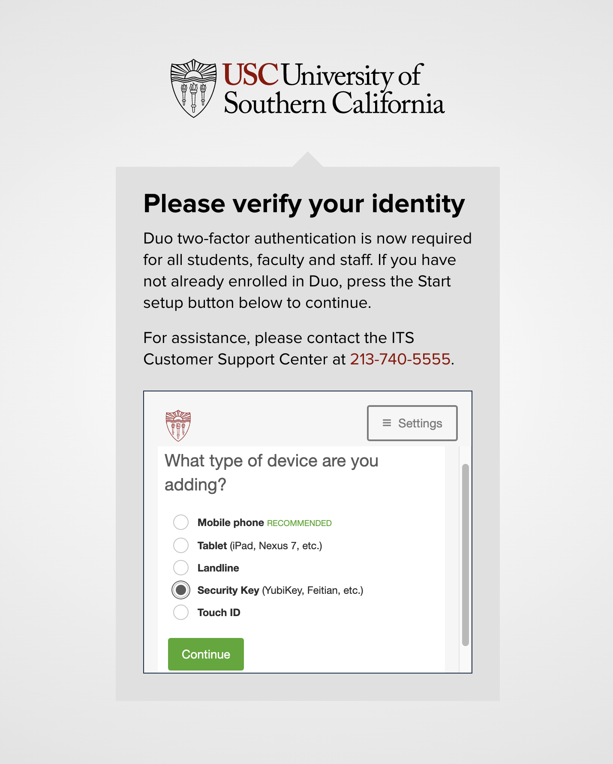Toggle the Security Key radio button
Screen dimensions: 613x764
[x=181, y=590]
